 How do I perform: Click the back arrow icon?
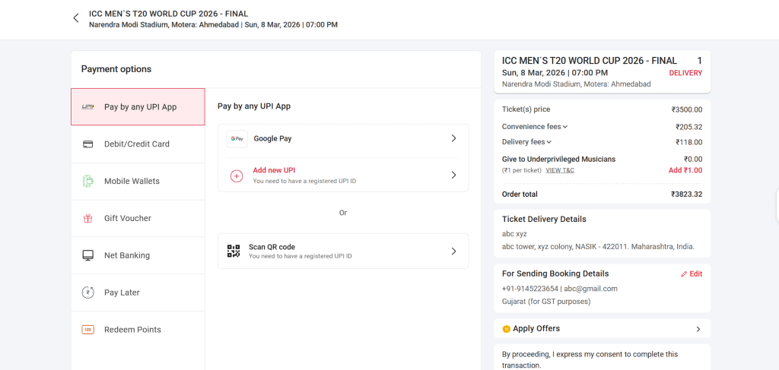tap(76, 18)
